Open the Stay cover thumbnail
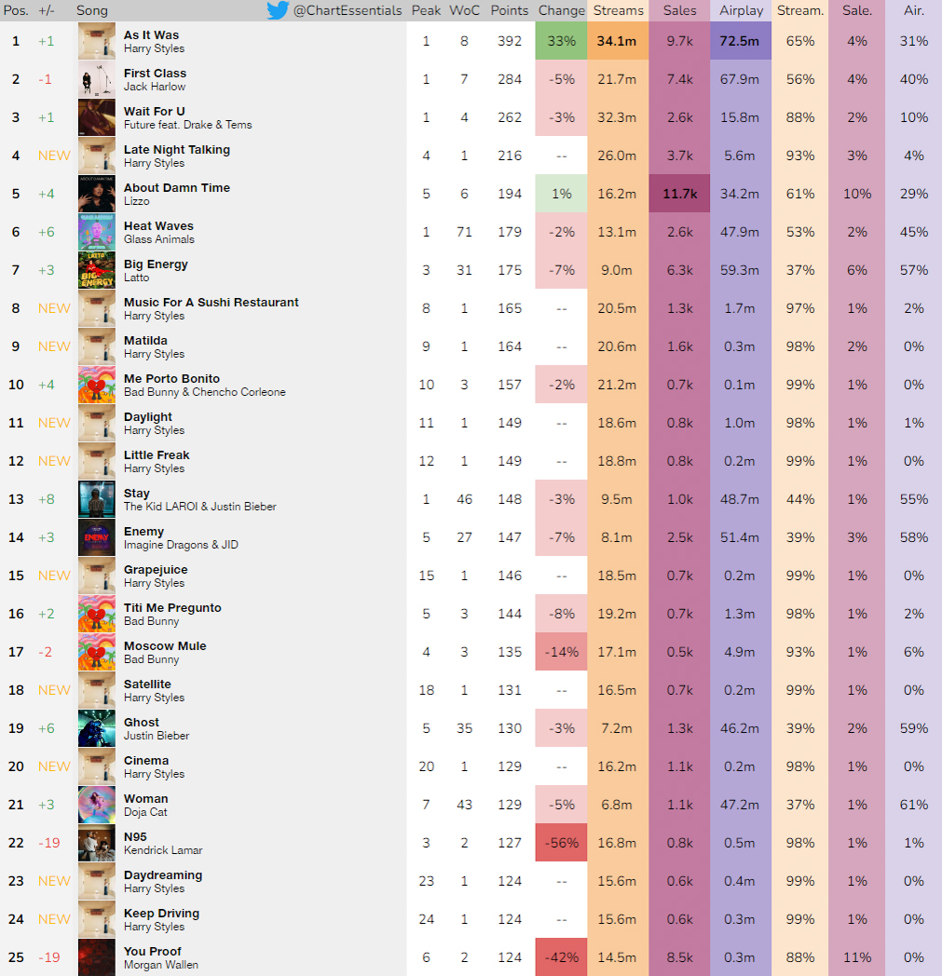The height and width of the screenshot is (976, 942). point(97,499)
